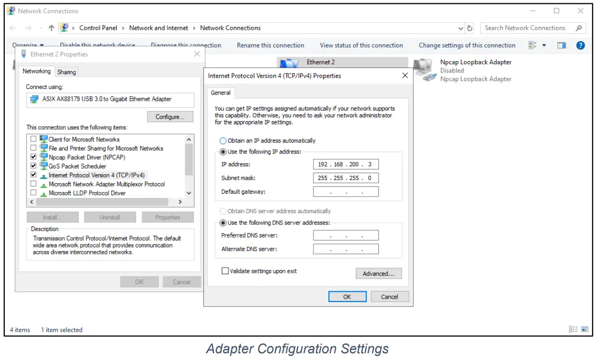Click the Forward navigation arrow
The width and height of the screenshot is (596, 358).
(x=28, y=28)
